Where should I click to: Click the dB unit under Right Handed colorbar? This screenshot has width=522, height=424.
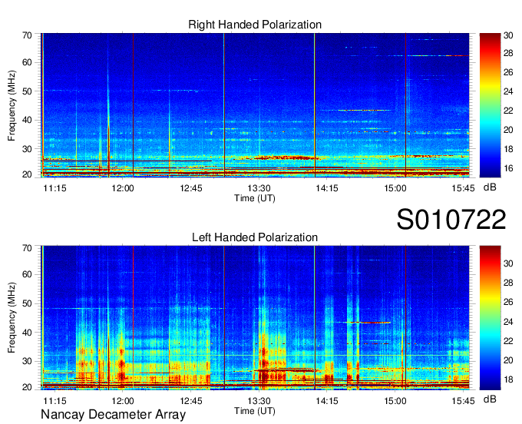click(490, 187)
